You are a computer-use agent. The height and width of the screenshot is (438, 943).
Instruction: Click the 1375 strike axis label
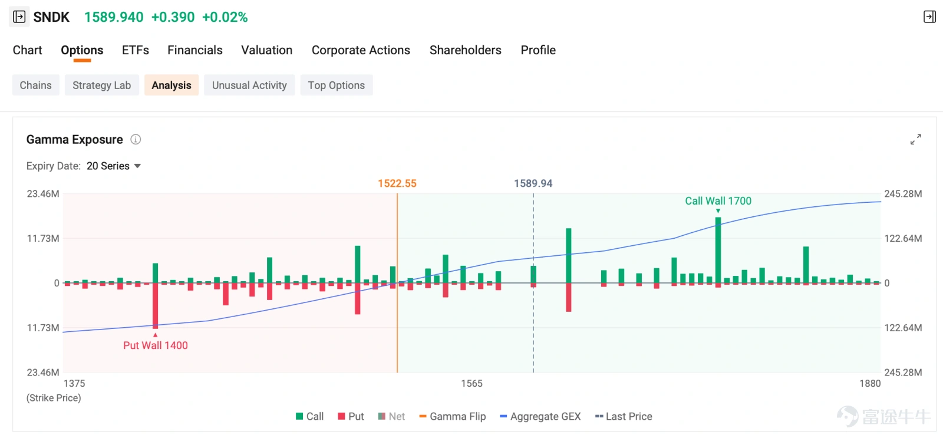74,384
